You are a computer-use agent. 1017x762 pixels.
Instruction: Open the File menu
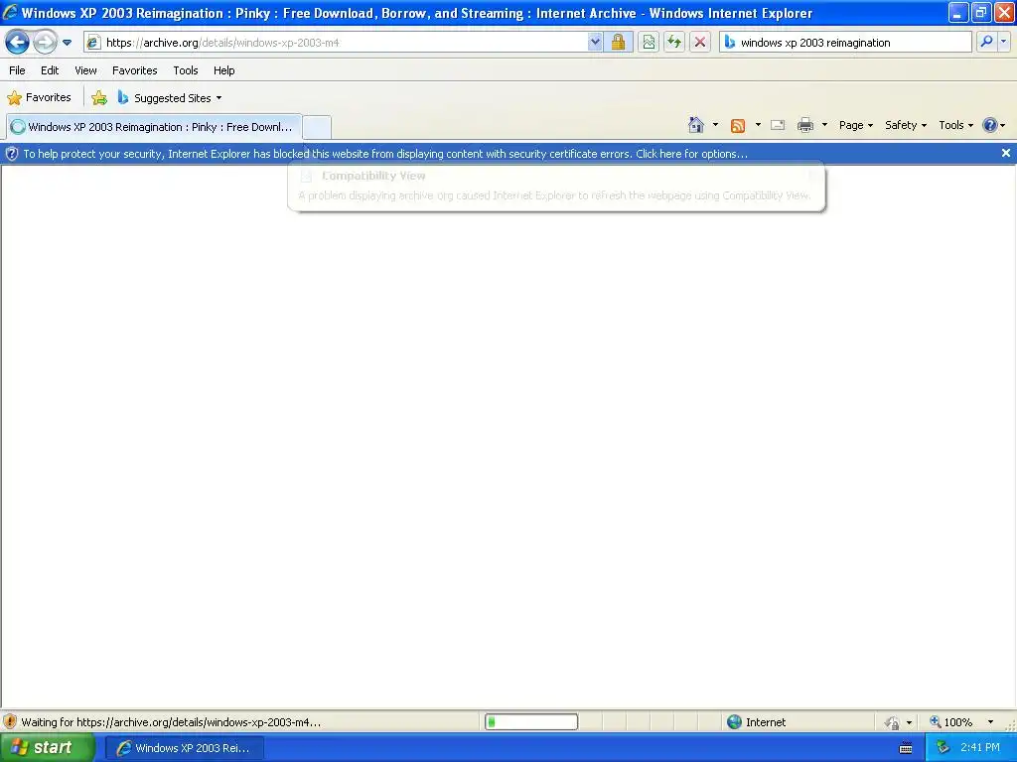(x=18, y=70)
